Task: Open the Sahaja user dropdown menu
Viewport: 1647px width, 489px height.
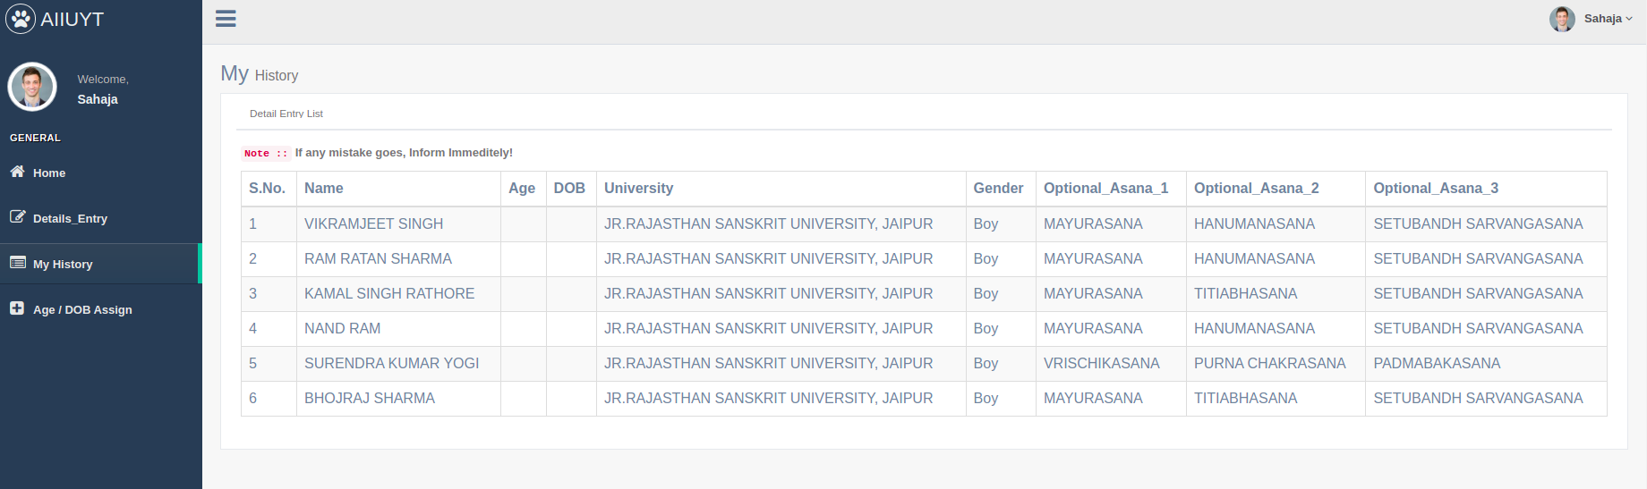Action: [x=1608, y=19]
